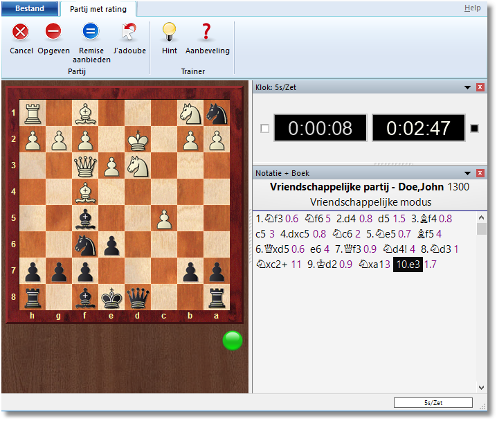497x421 pixels.
Task: Open the Bestand menu
Action: pos(29,8)
